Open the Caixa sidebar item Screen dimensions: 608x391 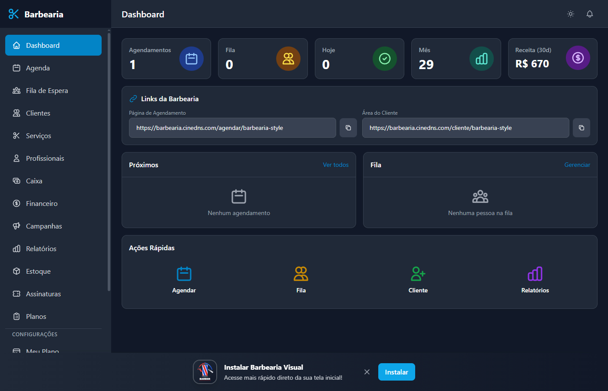pos(34,181)
